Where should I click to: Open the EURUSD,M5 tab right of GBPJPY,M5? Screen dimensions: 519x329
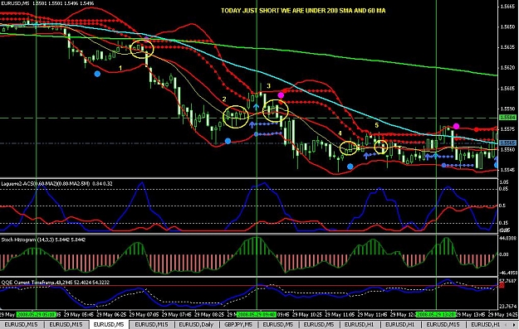click(277, 325)
